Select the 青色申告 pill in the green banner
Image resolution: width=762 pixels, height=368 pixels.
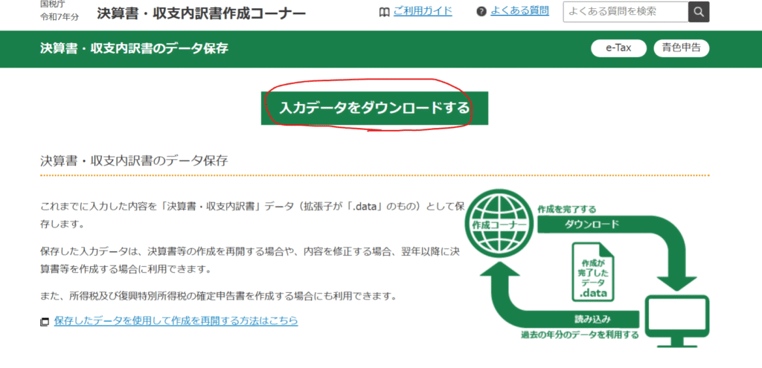(x=681, y=48)
